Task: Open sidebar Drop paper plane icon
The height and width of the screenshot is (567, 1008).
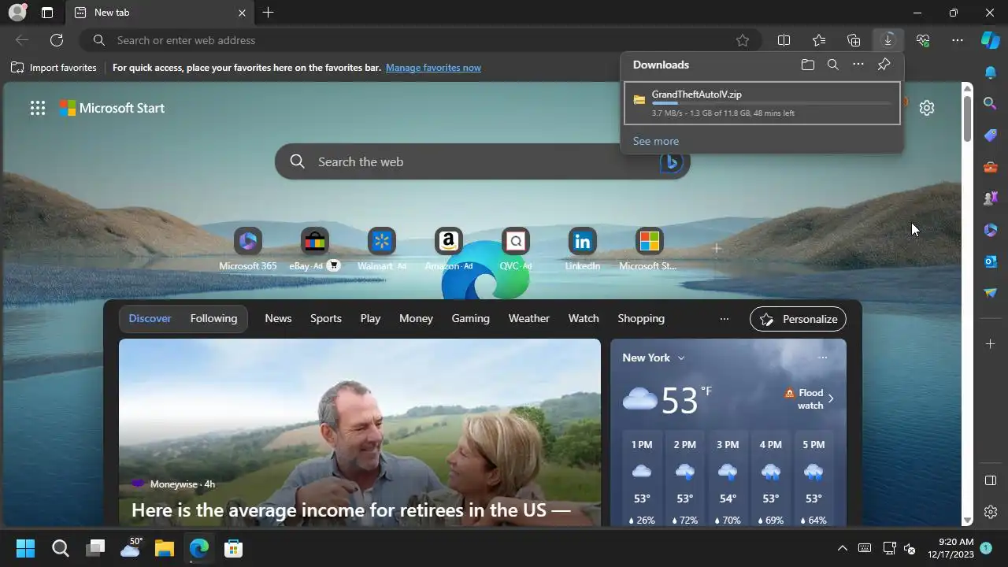Action: point(991,292)
